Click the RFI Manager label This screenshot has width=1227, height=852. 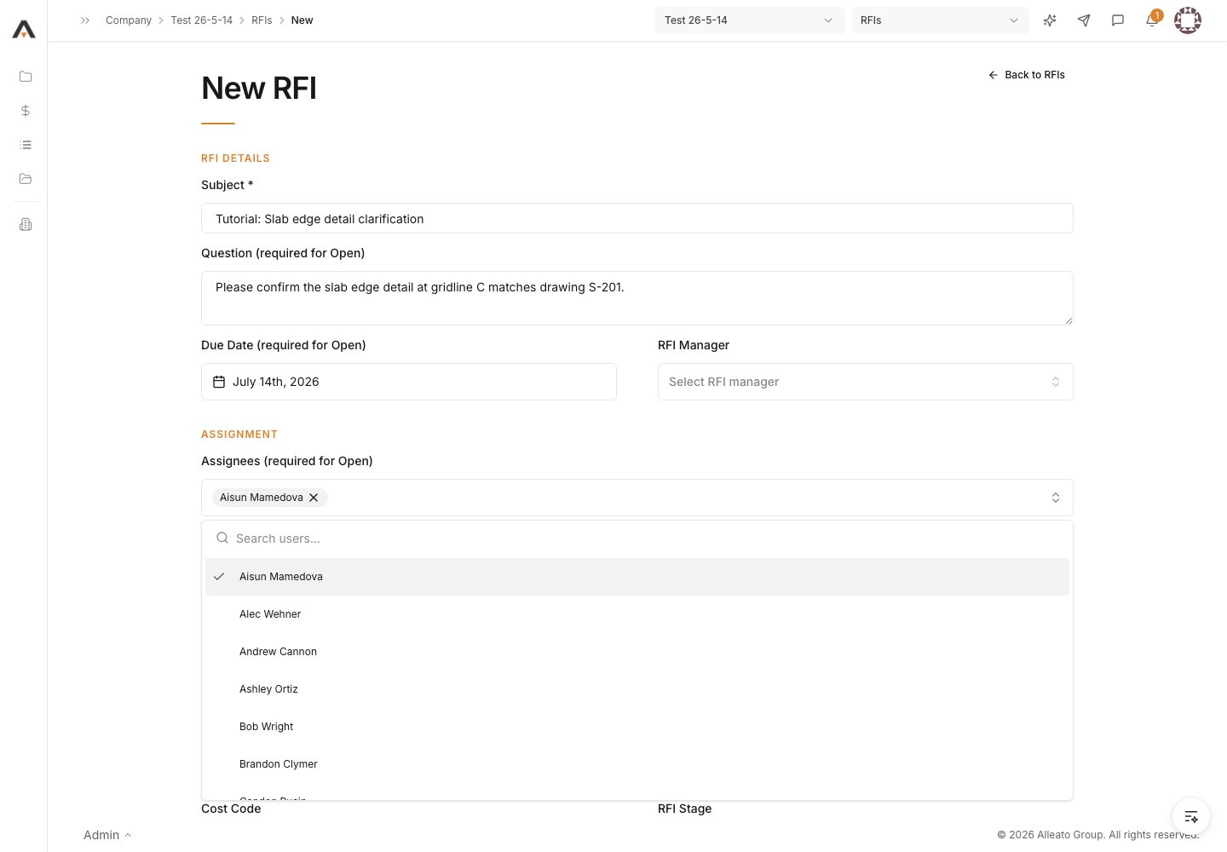(694, 345)
